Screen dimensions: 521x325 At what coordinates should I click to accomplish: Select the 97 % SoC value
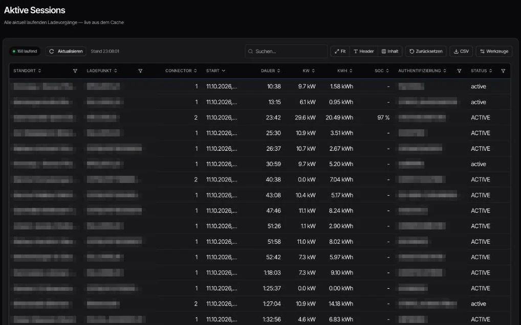[383, 118]
